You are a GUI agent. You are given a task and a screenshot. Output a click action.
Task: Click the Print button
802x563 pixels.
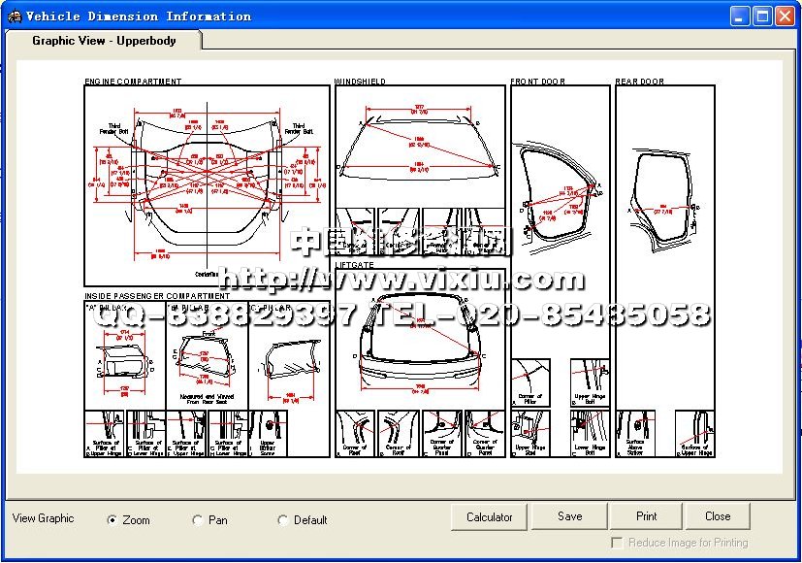click(646, 516)
